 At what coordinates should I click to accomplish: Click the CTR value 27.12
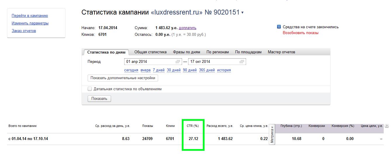click(x=193, y=139)
